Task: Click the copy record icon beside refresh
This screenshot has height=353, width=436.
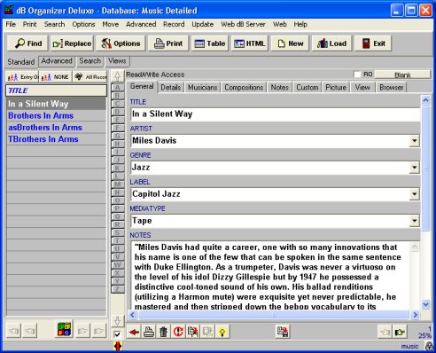Action: pos(193,332)
